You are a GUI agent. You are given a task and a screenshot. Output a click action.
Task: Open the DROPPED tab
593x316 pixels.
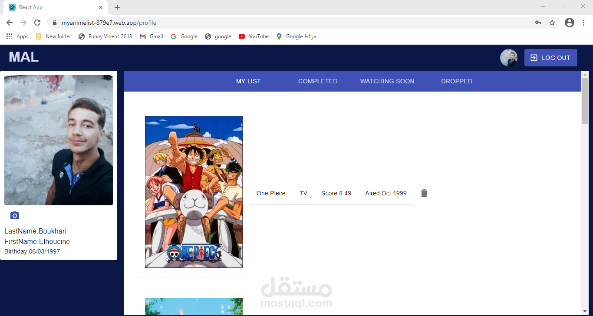click(x=457, y=81)
